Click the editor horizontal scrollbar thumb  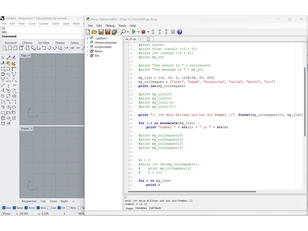tap(192, 192)
